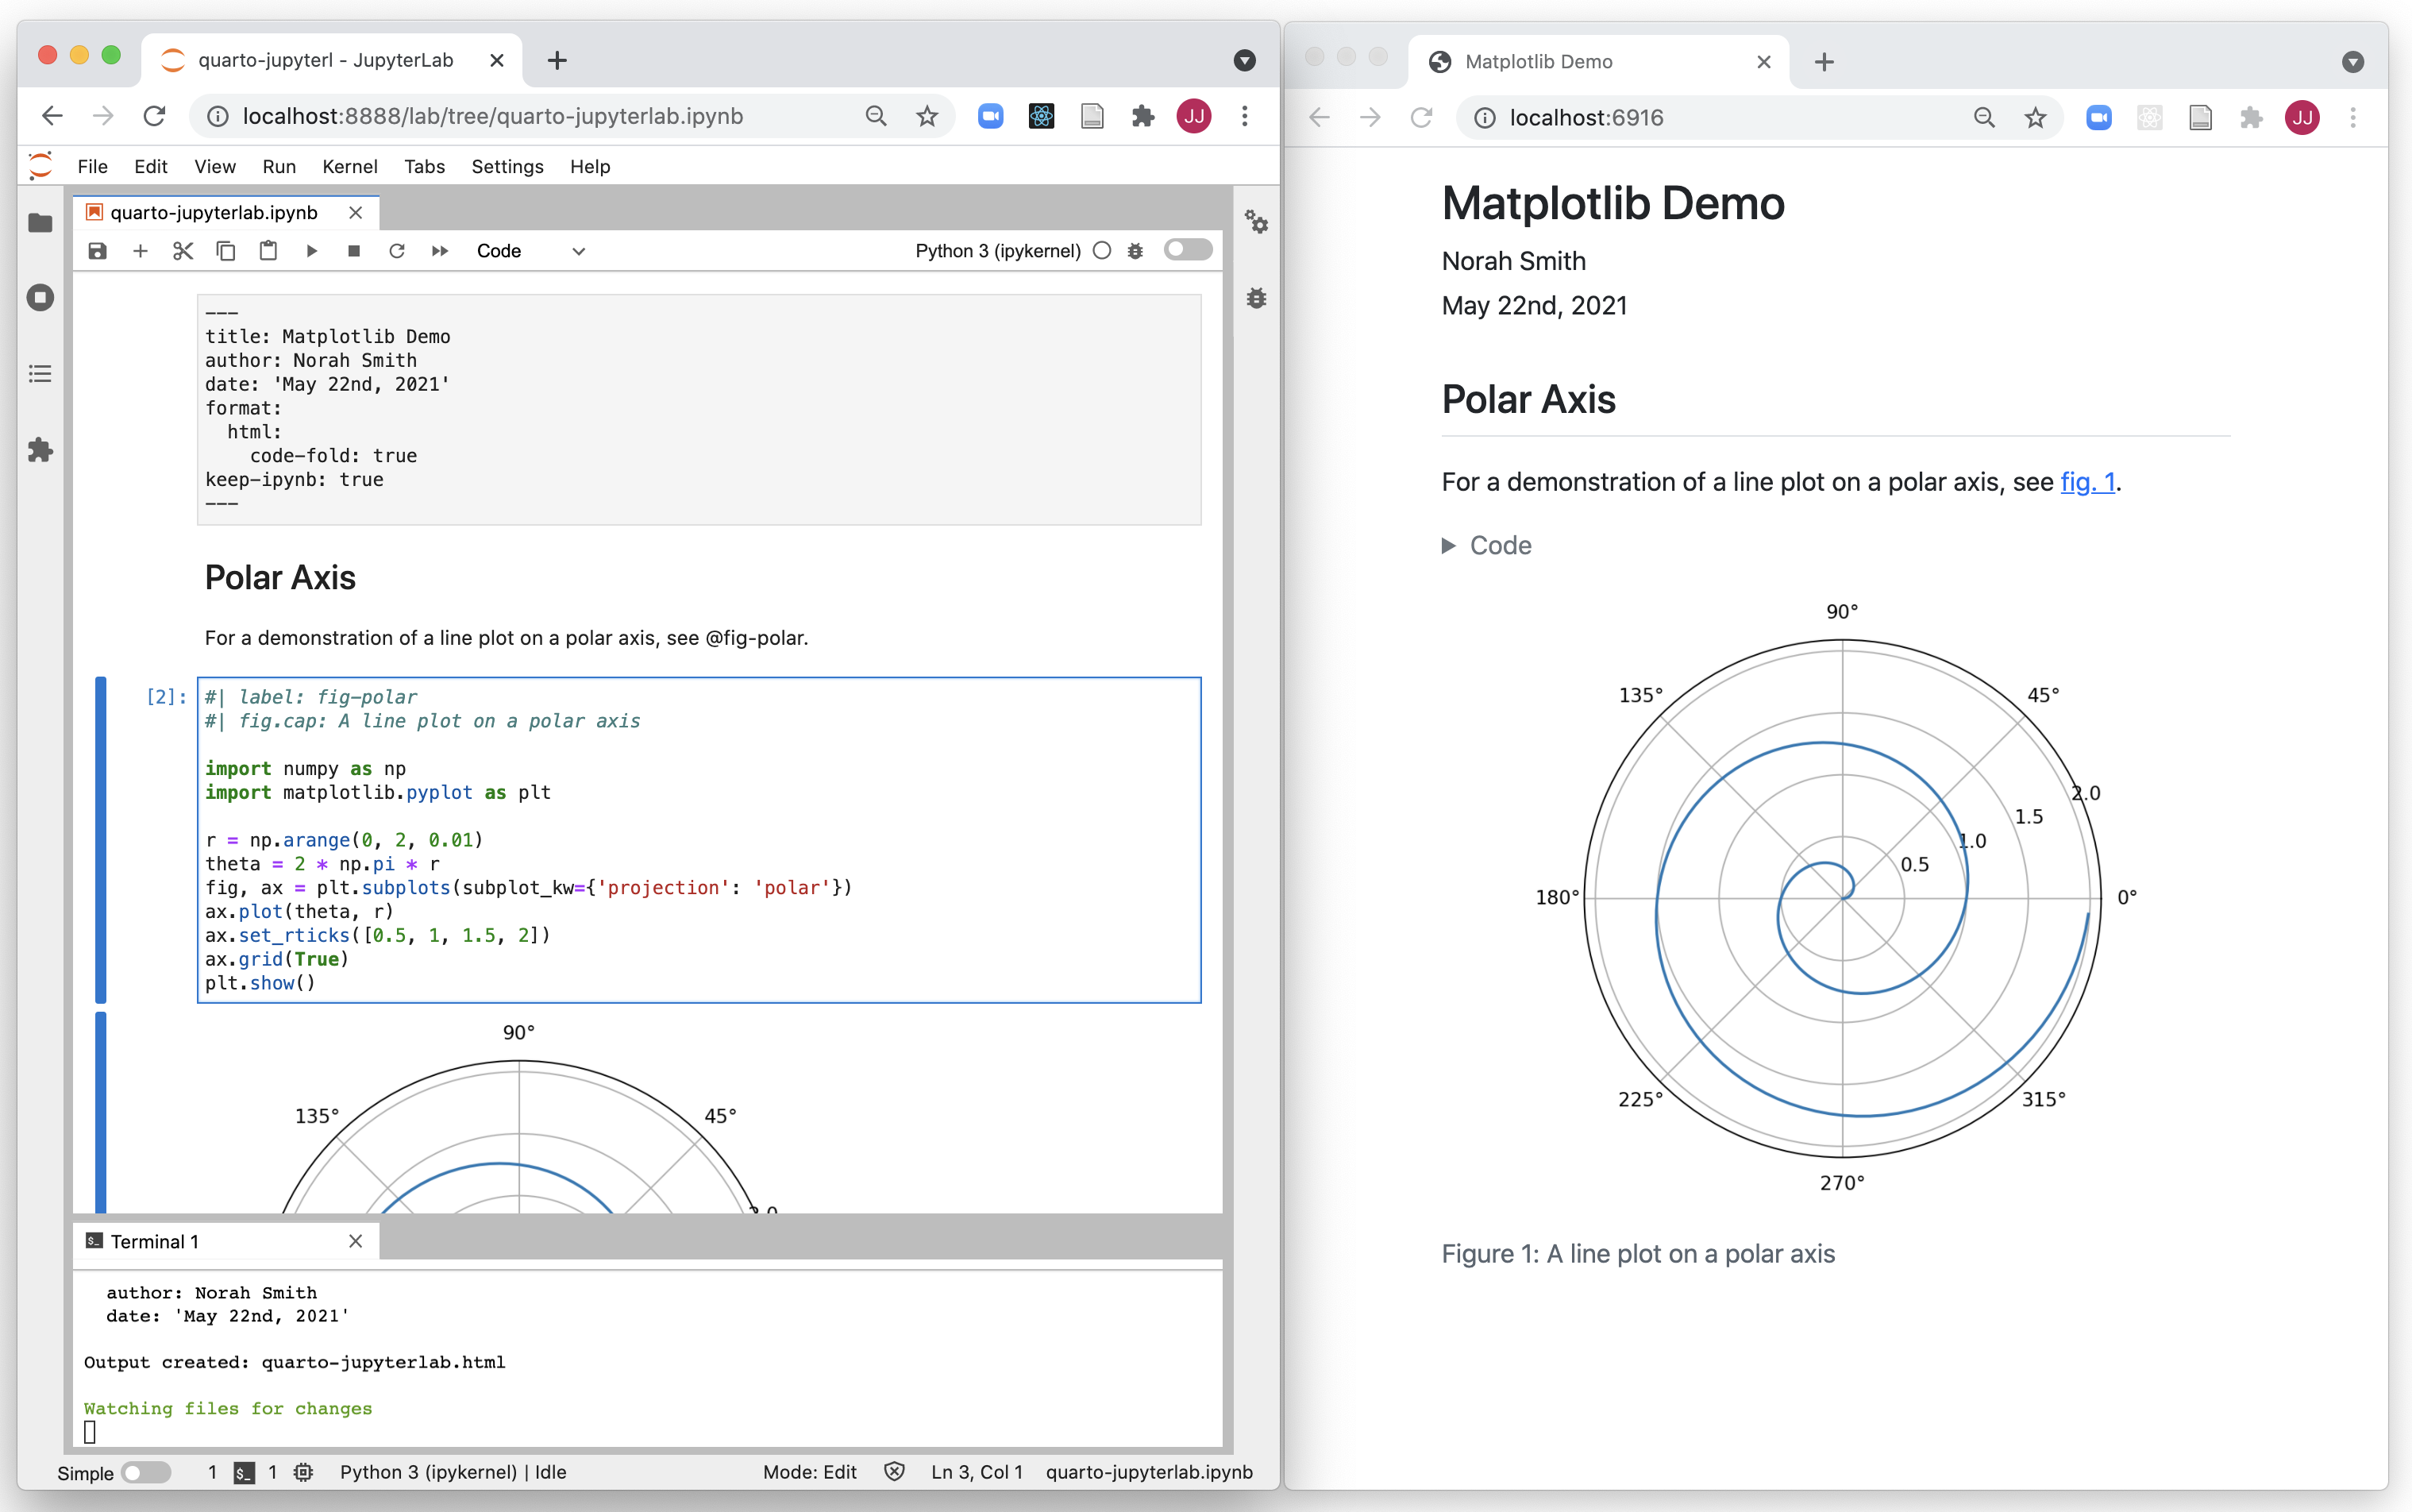Click the save notebook icon

pos(99,249)
